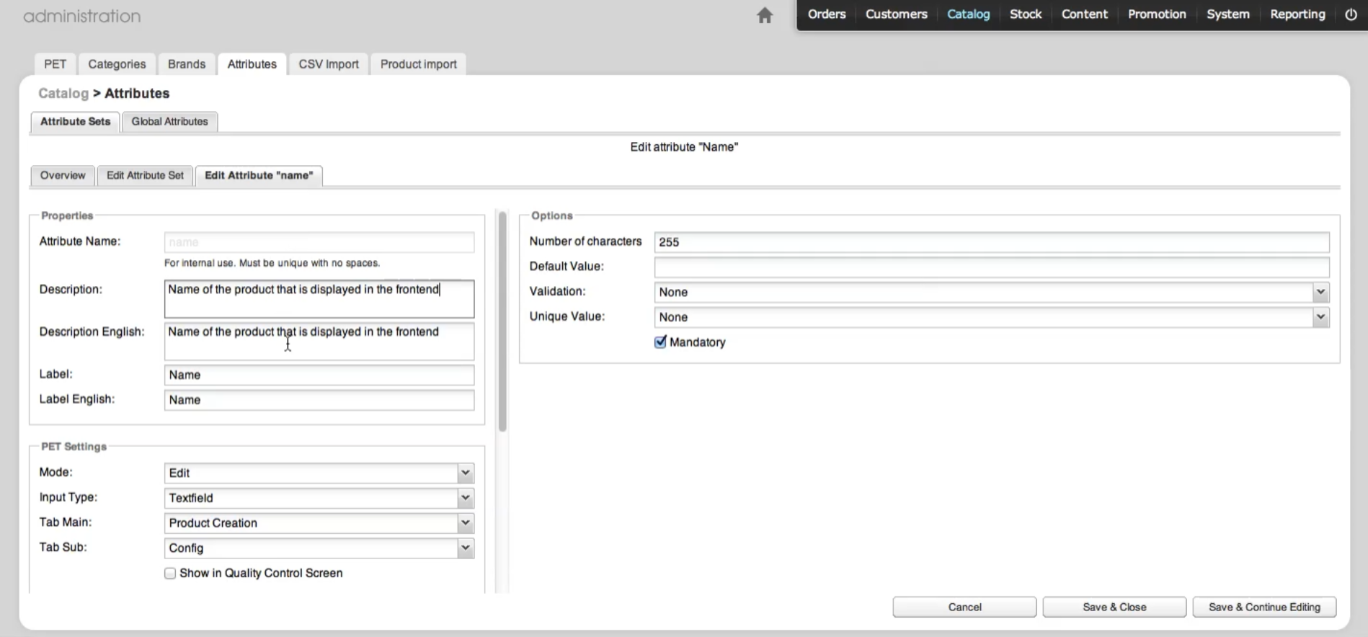Click the Description text area

(x=319, y=298)
